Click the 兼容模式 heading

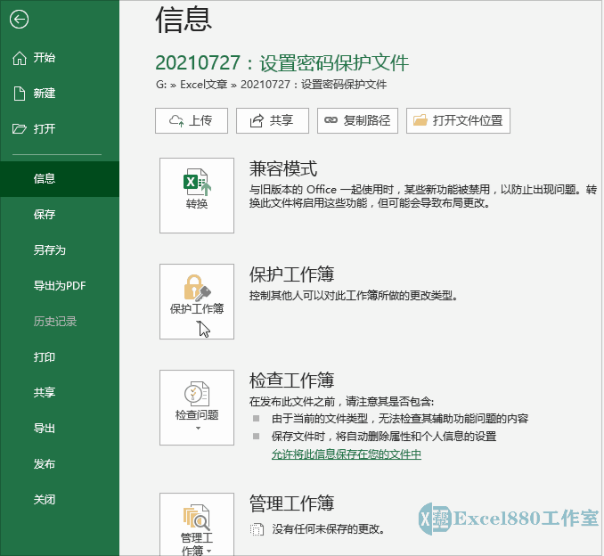coord(283,168)
